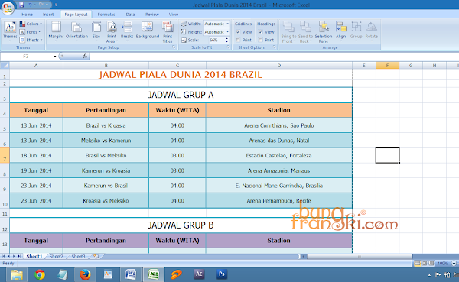Open Print Titles setup
This screenshot has height=282, width=459.
click(168, 31)
